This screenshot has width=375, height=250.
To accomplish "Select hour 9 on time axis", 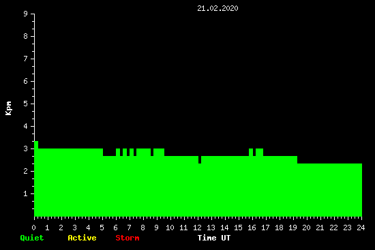I will tap(156, 228).
